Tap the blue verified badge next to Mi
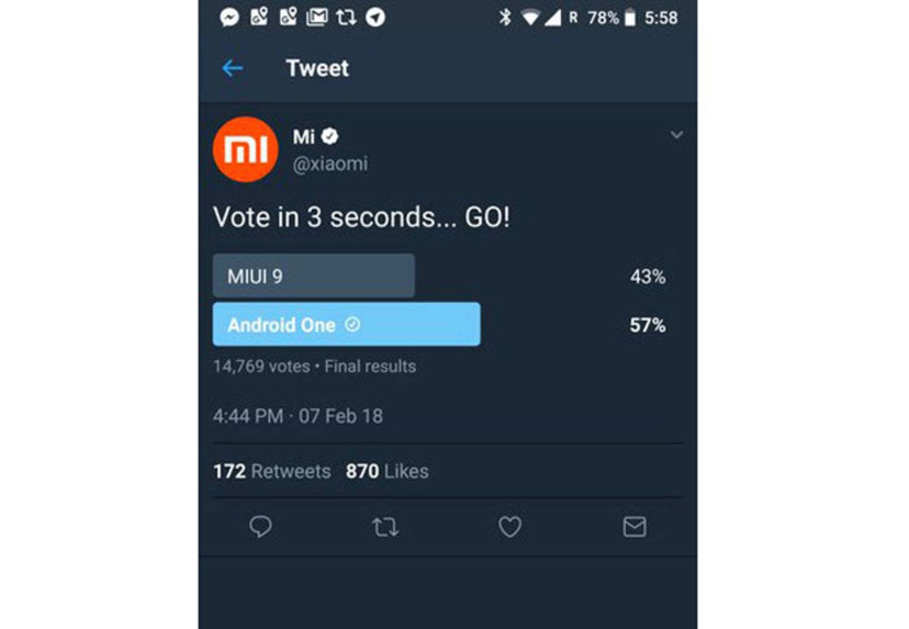 (x=330, y=137)
